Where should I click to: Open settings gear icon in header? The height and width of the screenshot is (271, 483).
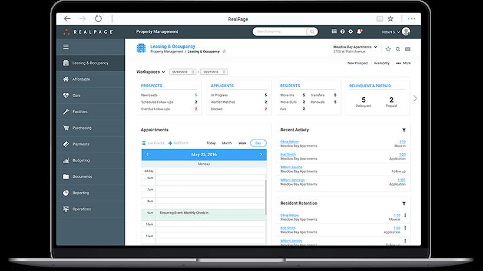[350, 31]
